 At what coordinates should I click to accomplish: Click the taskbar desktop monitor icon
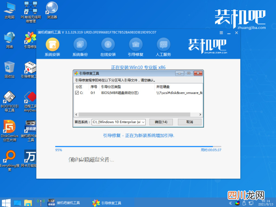pyautogui.click(x=17, y=203)
